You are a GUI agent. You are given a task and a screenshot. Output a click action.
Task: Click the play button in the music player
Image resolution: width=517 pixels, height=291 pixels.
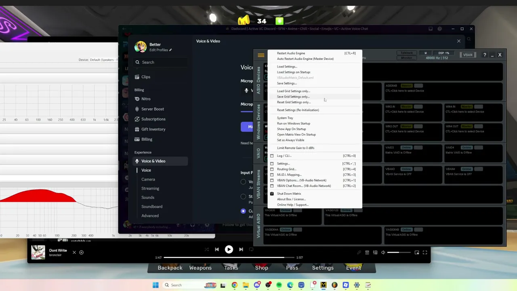[x=229, y=249]
